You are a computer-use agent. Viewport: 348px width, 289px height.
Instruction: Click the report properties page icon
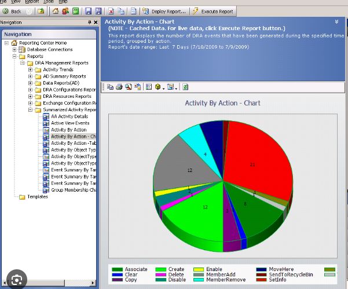pyautogui.click(x=133, y=11)
